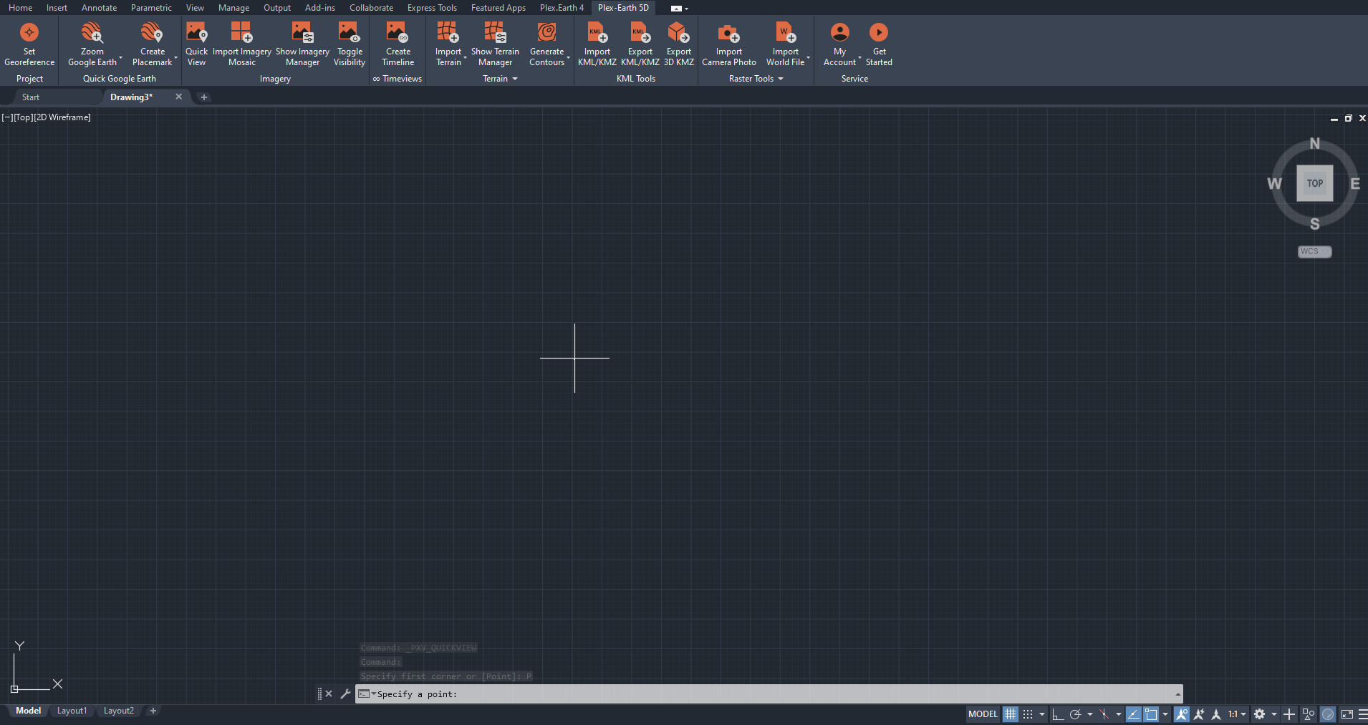Toggle hardware acceleration circle icon
Screen dimensions: 1368x725
1328,714
